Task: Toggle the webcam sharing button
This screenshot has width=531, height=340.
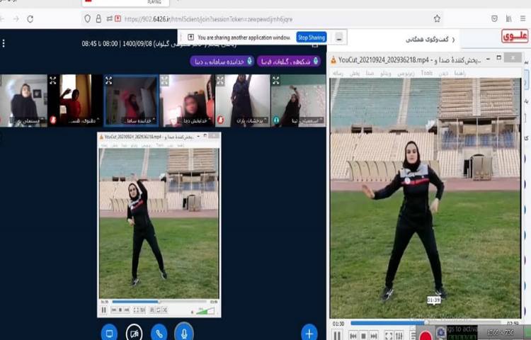Action: pyautogui.click(x=134, y=333)
